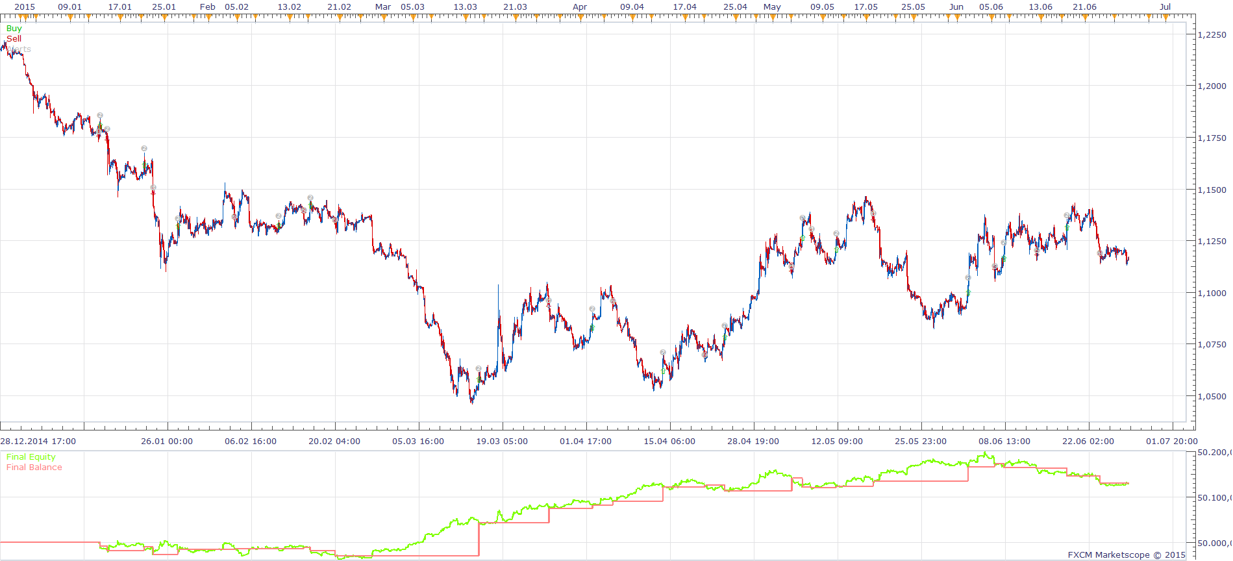Click the 21.02 label on top axis
This screenshot has width=1233, height=561.
[x=340, y=7]
